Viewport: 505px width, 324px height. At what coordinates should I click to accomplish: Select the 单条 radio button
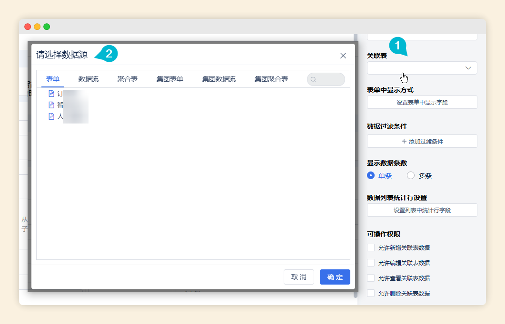click(x=371, y=175)
